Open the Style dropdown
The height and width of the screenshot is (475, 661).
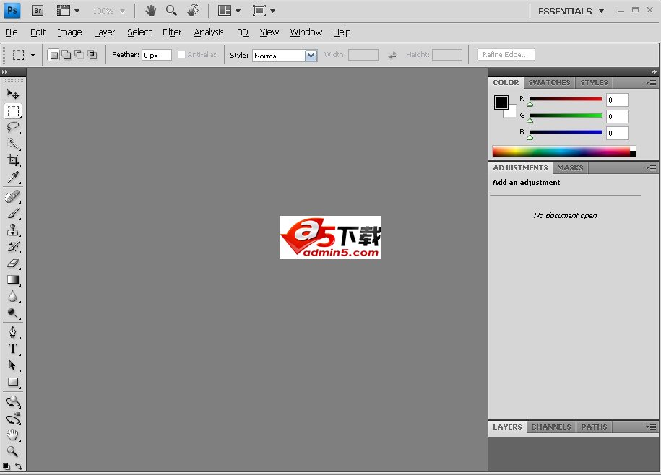point(311,56)
